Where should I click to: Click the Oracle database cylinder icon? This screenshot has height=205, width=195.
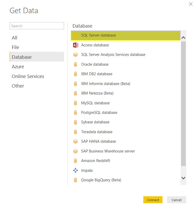coord(75,64)
